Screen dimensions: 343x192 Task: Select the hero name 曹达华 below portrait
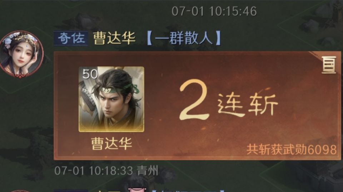pos(111,144)
